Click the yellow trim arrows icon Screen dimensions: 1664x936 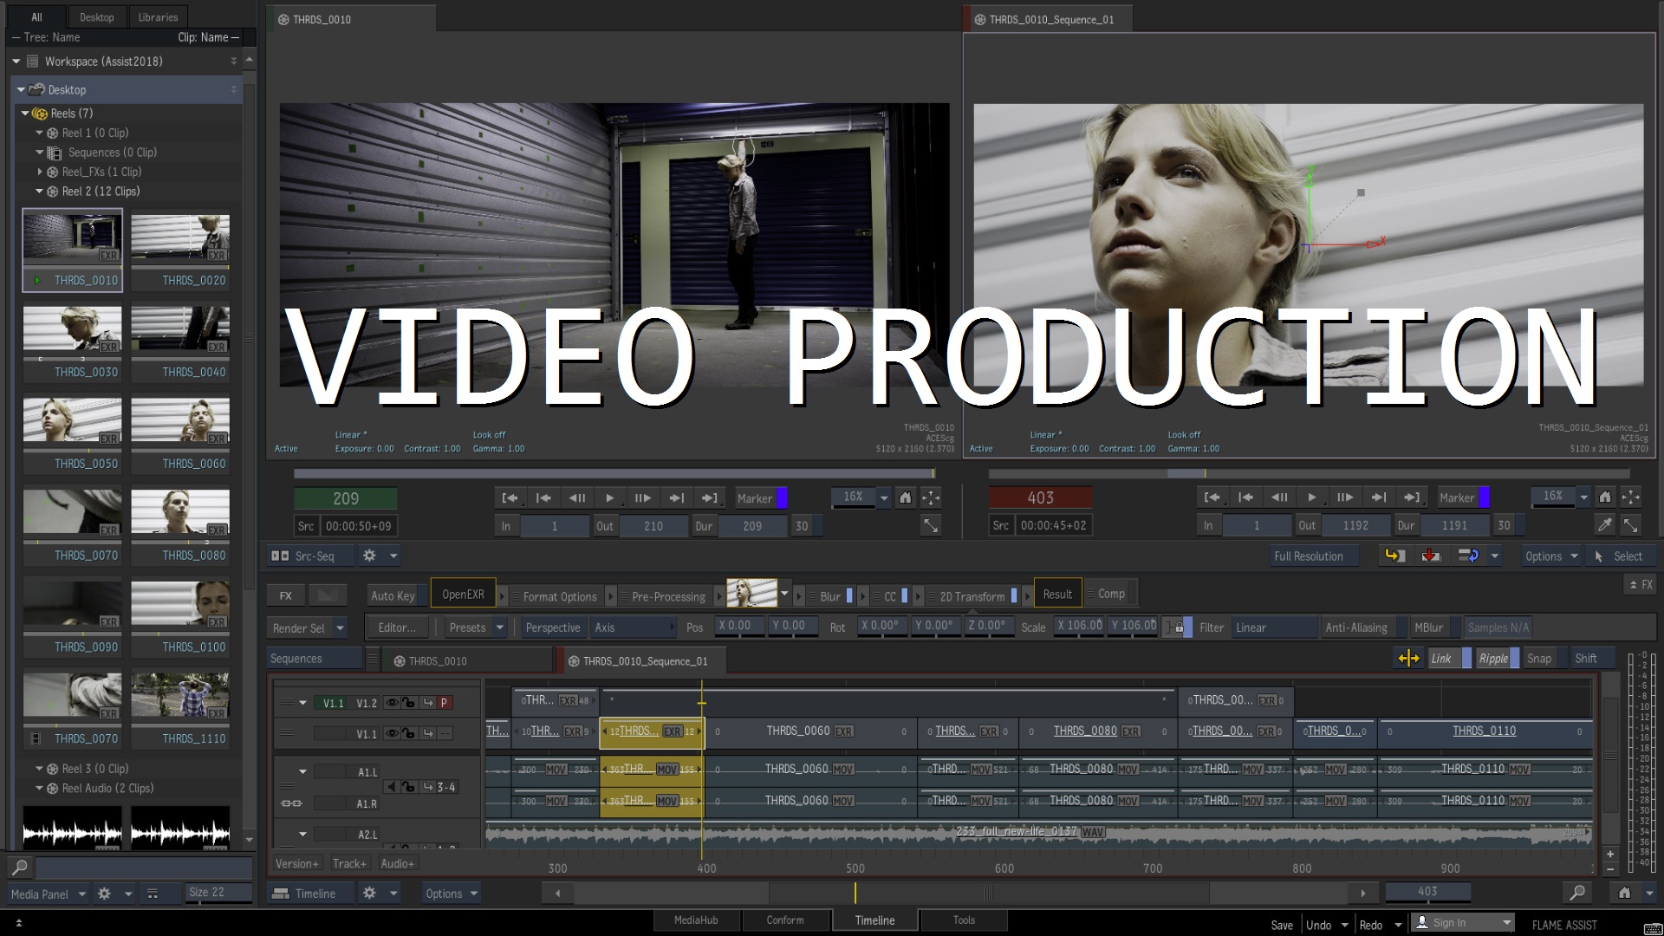pyautogui.click(x=1408, y=659)
